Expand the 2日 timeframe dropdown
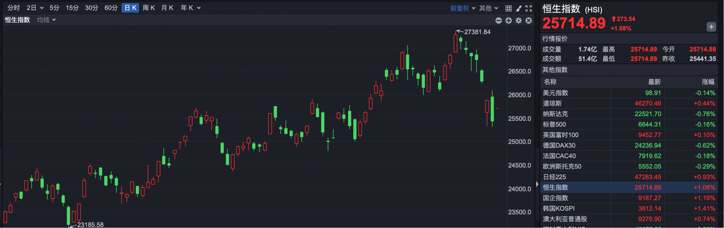The height and width of the screenshot is (228, 724). click(x=41, y=8)
